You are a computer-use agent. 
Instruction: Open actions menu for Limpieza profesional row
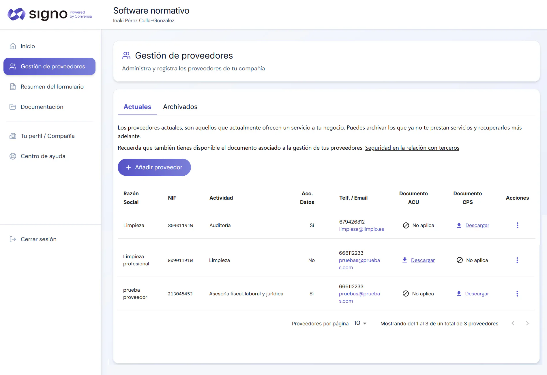click(517, 260)
